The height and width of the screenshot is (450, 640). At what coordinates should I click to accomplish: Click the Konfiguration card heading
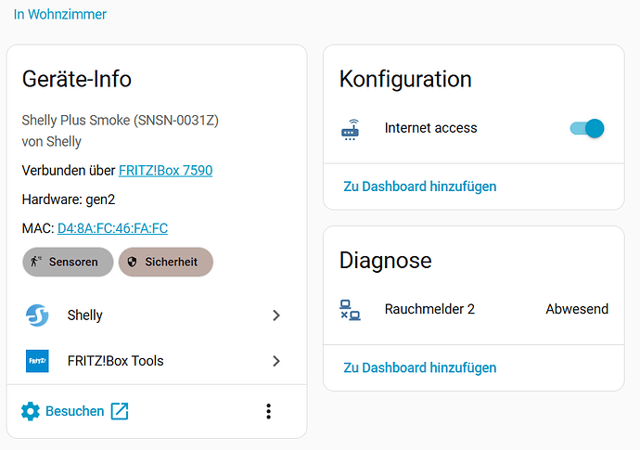pos(405,79)
